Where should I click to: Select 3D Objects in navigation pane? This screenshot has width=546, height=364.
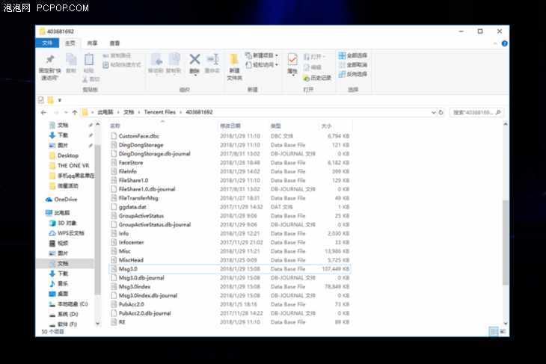pos(67,223)
